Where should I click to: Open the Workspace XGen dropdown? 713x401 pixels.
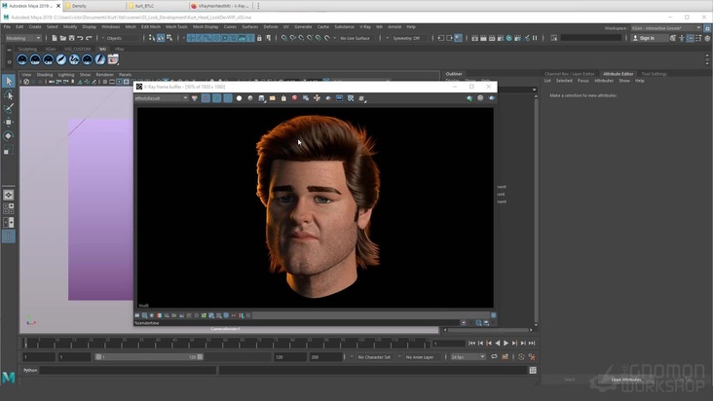(666, 28)
